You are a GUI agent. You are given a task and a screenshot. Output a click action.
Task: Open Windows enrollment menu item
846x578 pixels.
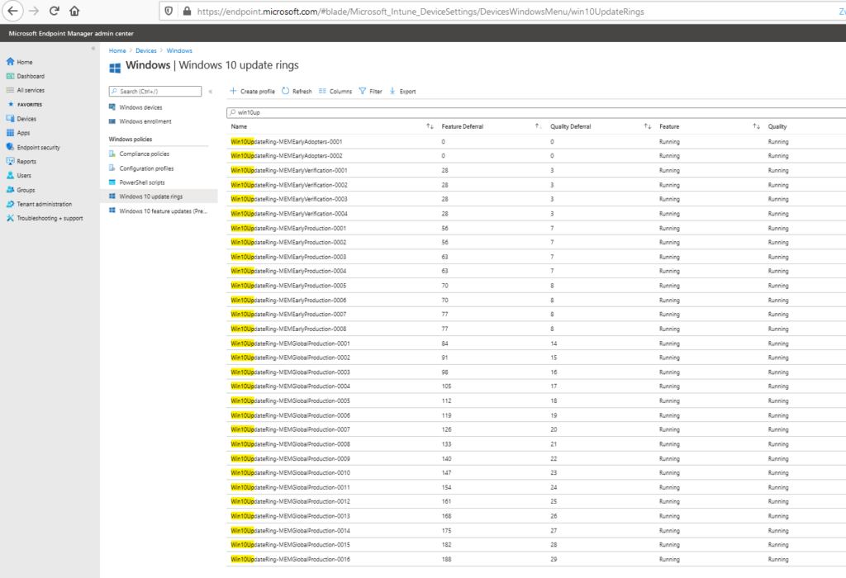click(145, 121)
